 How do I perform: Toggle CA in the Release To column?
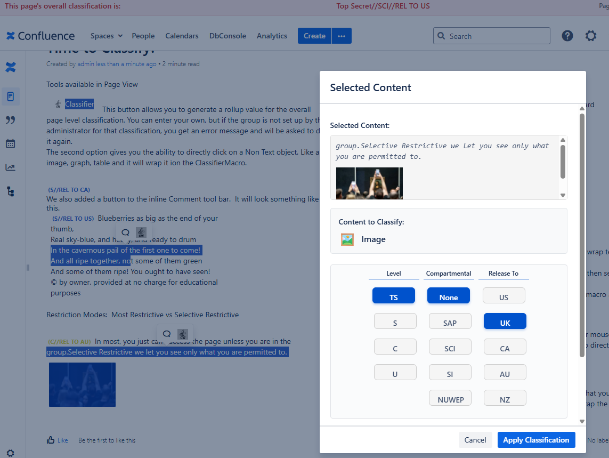pyautogui.click(x=505, y=347)
